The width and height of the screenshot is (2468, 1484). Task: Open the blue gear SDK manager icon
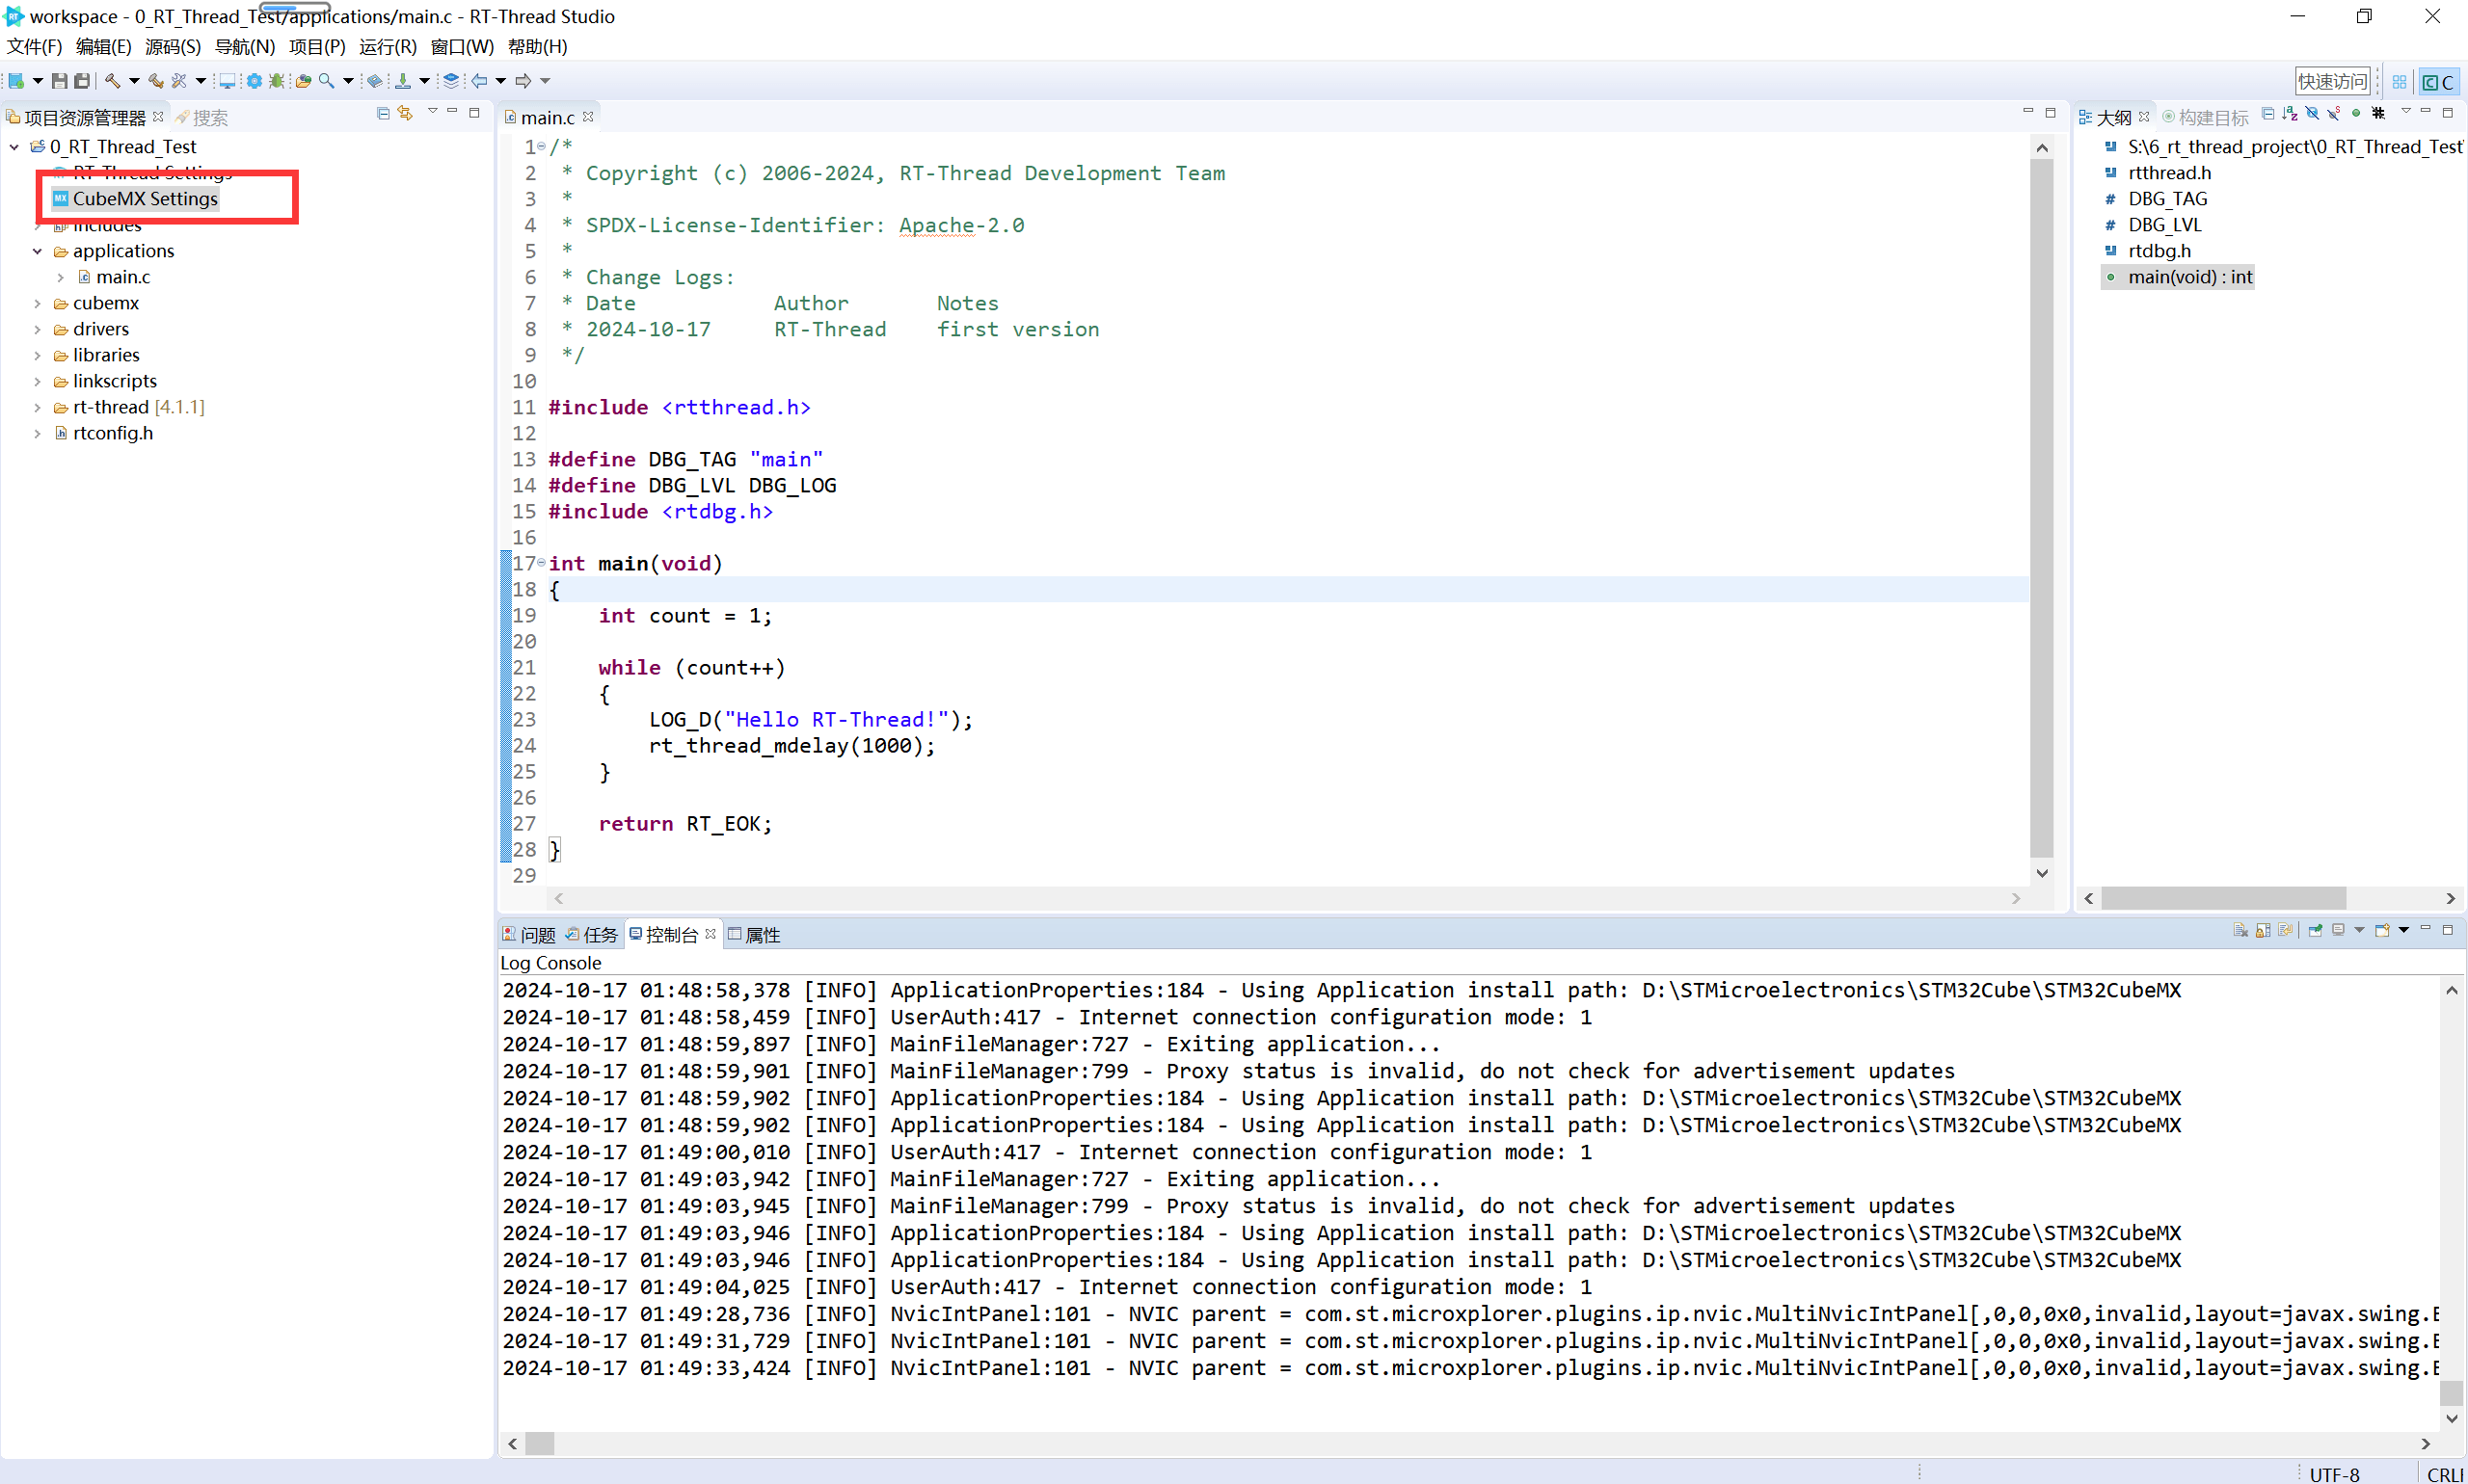(x=255, y=81)
